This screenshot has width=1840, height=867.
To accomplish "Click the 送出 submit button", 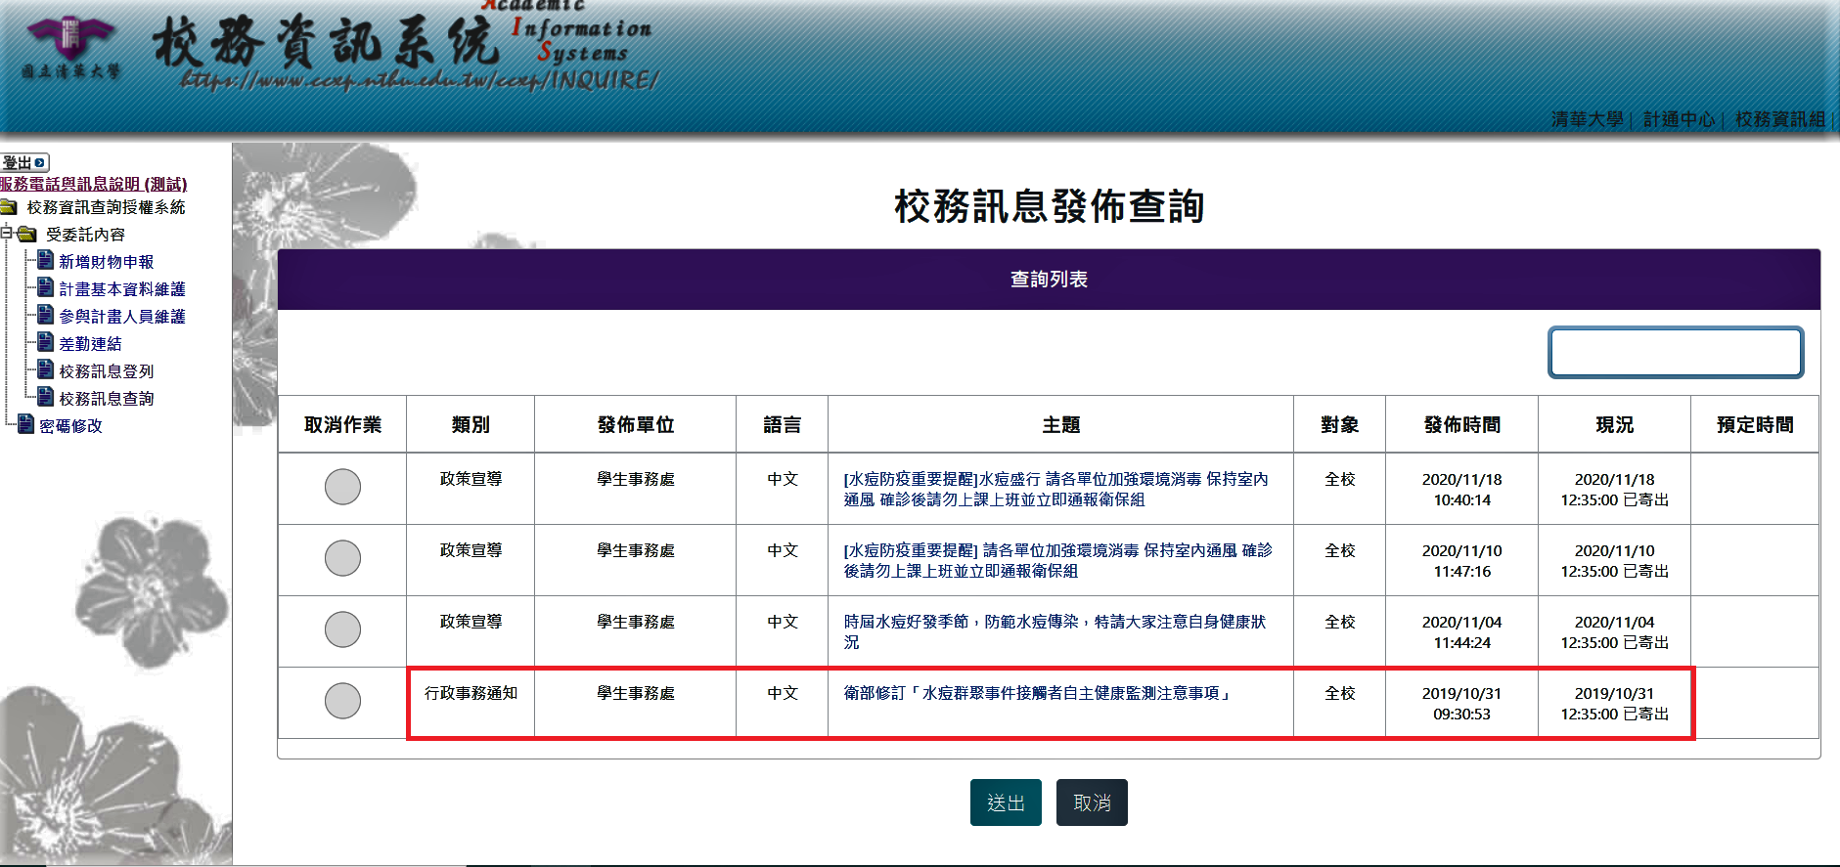I will tap(1005, 802).
